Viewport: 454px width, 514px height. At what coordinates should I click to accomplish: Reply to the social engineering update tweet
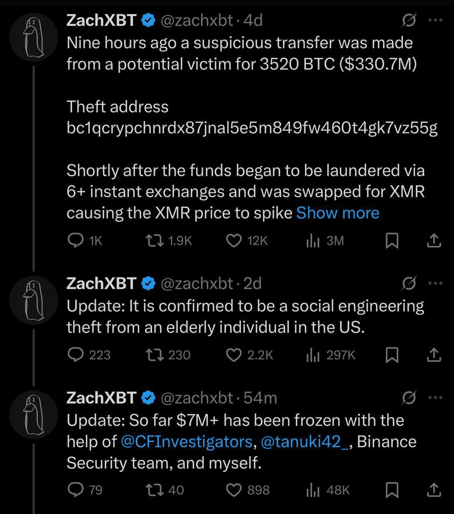75,355
